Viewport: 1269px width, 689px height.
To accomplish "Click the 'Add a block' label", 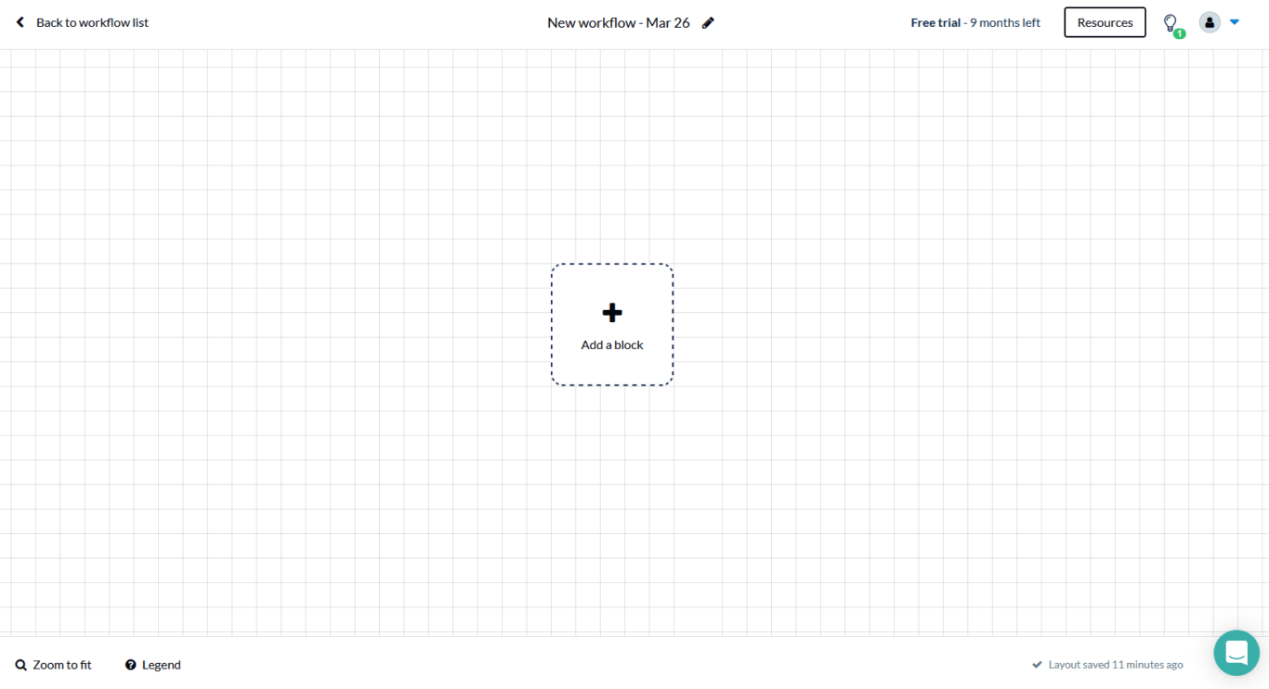I will pos(612,344).
